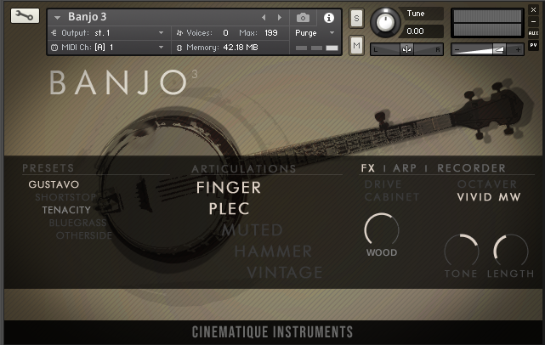This screenshot has width=545, height=345.
Task: Click the volume slider handle
Action: [499, 49]
